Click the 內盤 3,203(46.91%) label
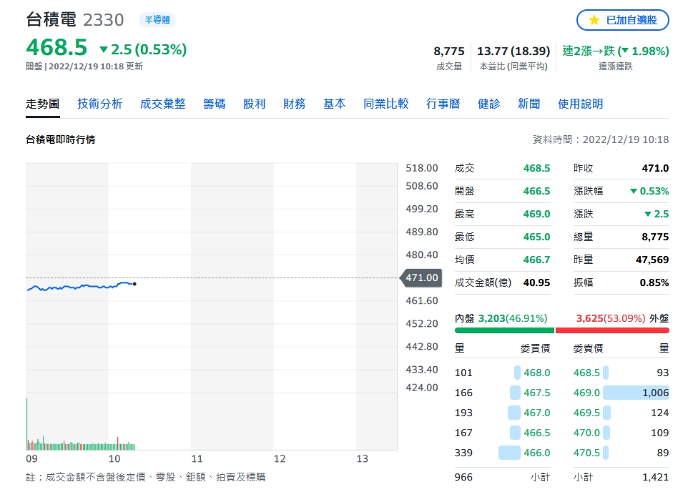 pos(501,318)
